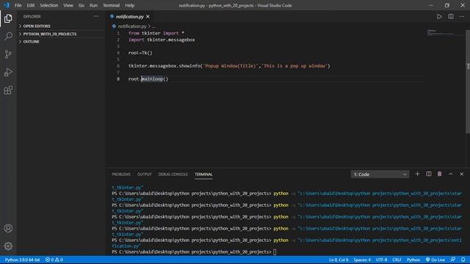Click the feedback icon in status bar
This screenshot has height=264, width=470.
coord(453,260)
